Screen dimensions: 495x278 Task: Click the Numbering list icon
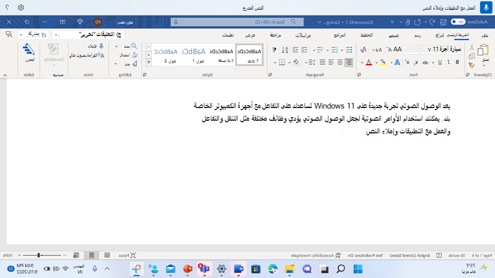click(x=335, y=50)
